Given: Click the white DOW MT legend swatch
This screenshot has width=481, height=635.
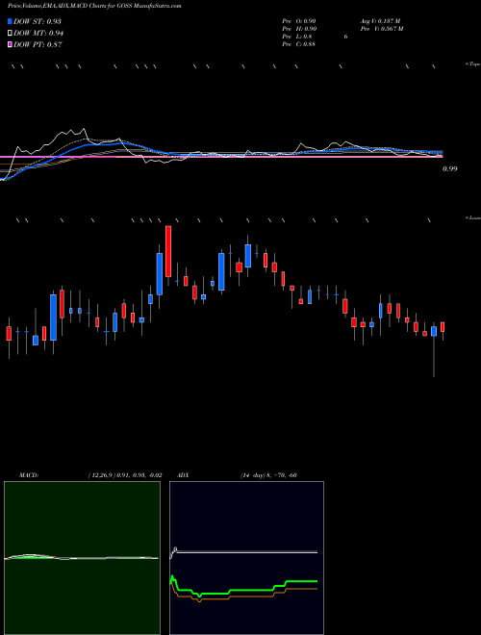Looking at the screenshot, I should pyautogui.click(x=10, y=33).
